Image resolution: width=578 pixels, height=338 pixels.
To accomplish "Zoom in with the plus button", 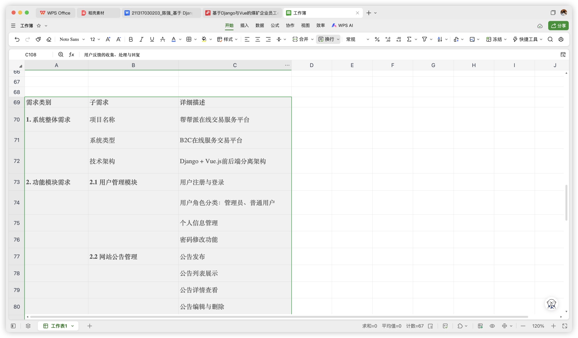I will 553,326.
